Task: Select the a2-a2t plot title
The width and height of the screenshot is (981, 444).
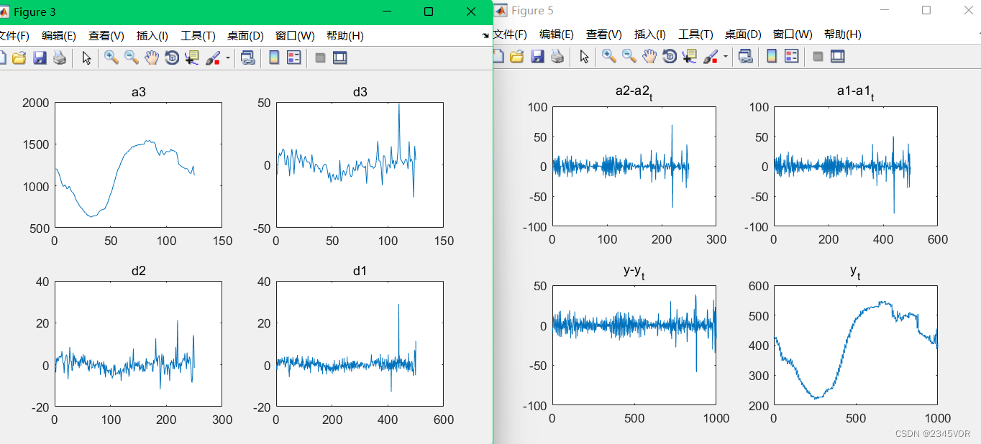Action: click(634, 92)
